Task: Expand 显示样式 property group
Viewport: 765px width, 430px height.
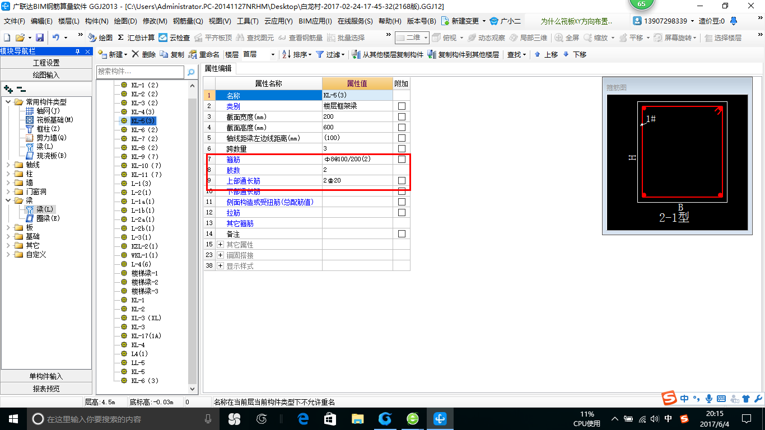Action: 221,266
